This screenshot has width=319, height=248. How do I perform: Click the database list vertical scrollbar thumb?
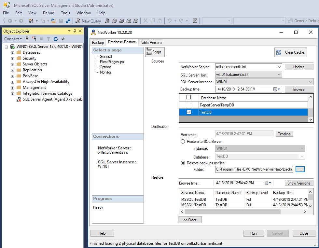tap(311, 112)
